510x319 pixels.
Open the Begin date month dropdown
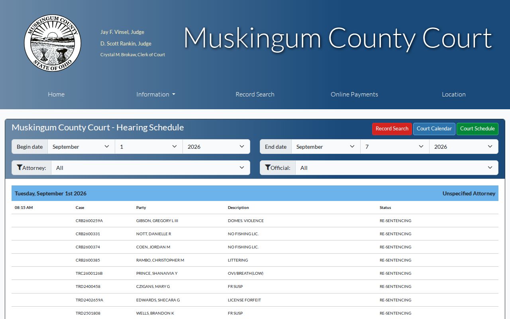coord(81,147)
